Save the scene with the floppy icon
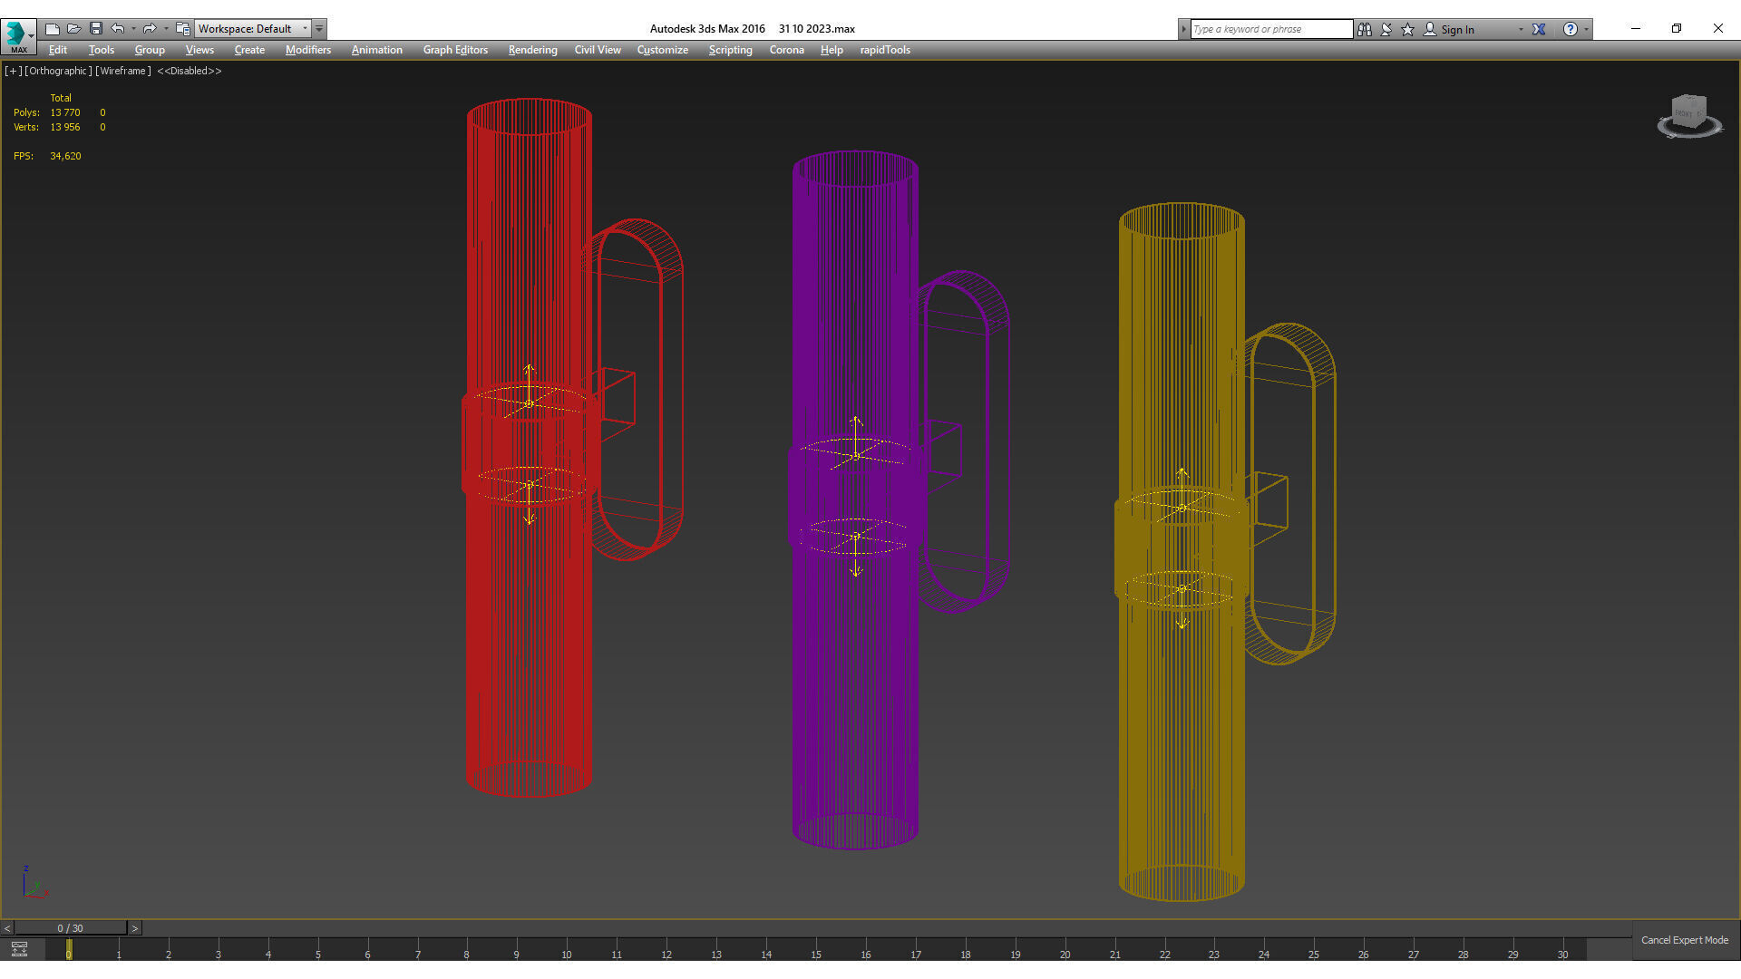Image resolution: width=1741 pixels, height=979 pixels. click(x=96, y=29)
